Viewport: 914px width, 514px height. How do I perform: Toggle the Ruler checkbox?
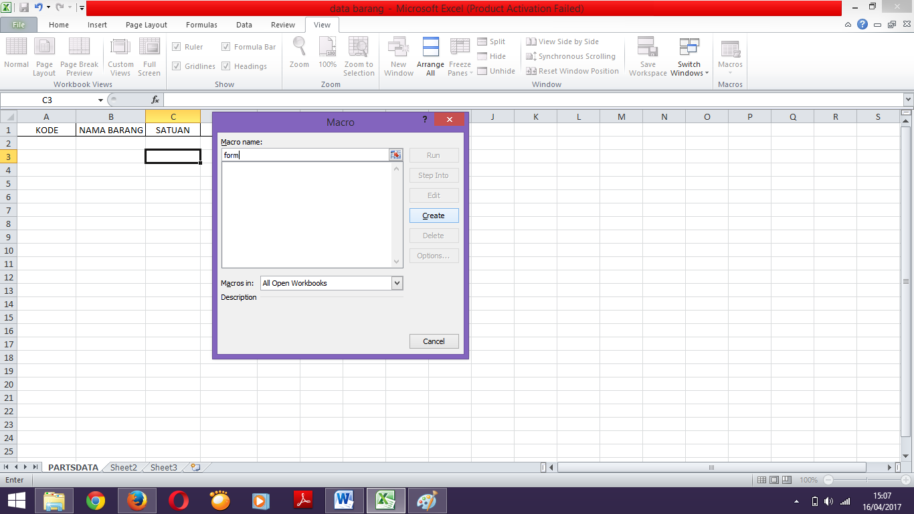(177, 47)
